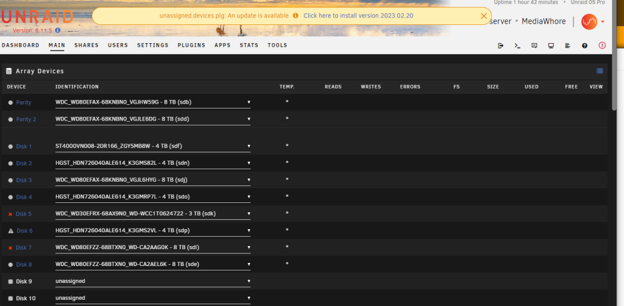This screenshot has height=306, width=624.
Task: Click the Parity status circle icon
Action: pyautogui.click(x=11, y=102)
